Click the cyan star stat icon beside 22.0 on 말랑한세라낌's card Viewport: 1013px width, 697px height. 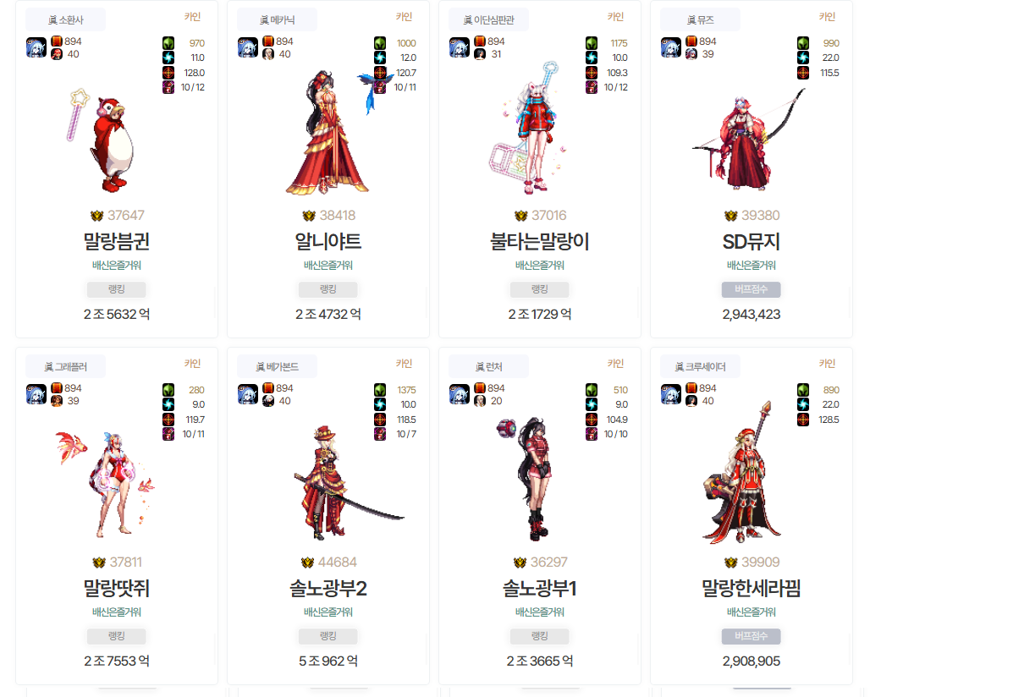pyautogui.click(x=803, y=404)
